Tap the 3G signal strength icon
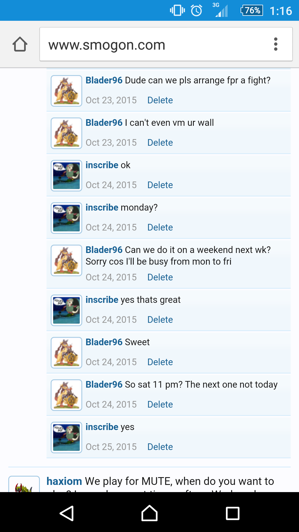This screenshot has width=299, height=532. (x=221, y=11)
